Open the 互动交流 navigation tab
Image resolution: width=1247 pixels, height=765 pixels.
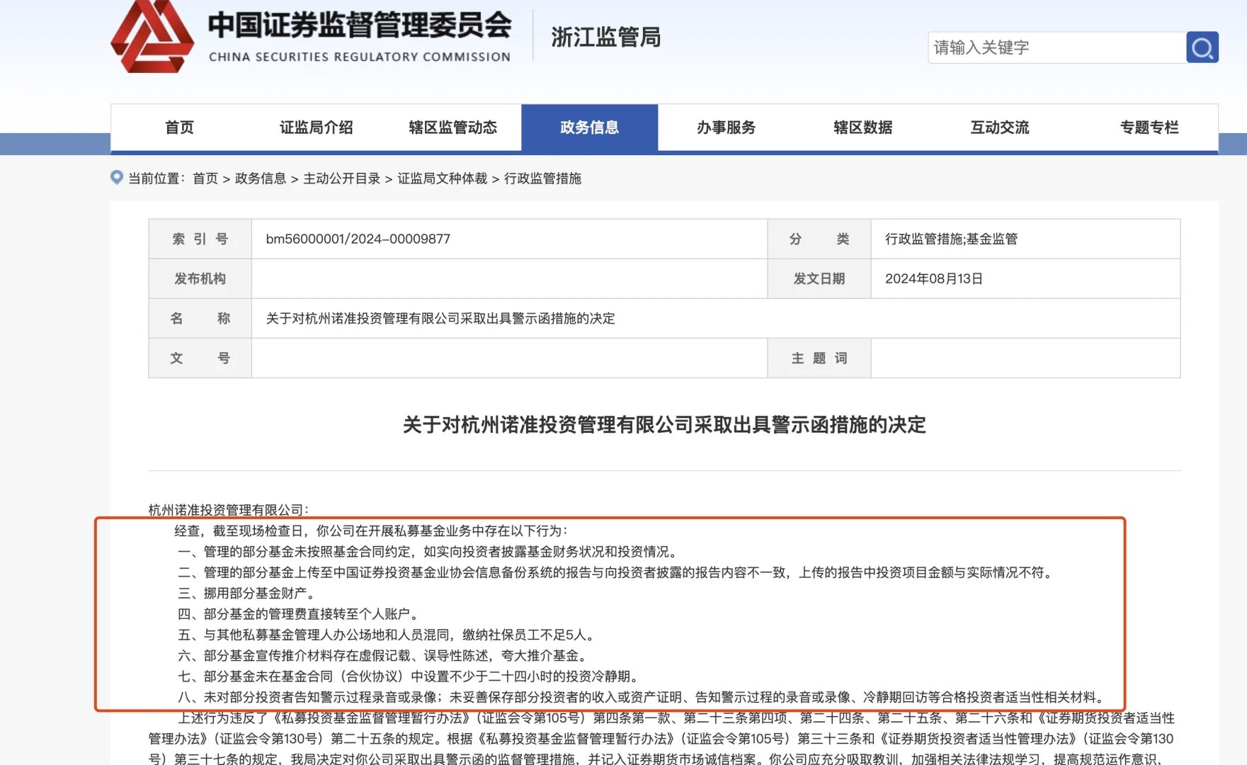[1000, 127]
